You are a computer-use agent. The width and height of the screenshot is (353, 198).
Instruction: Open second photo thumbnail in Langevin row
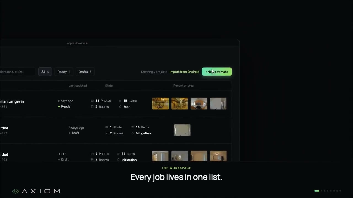point(180,104)
